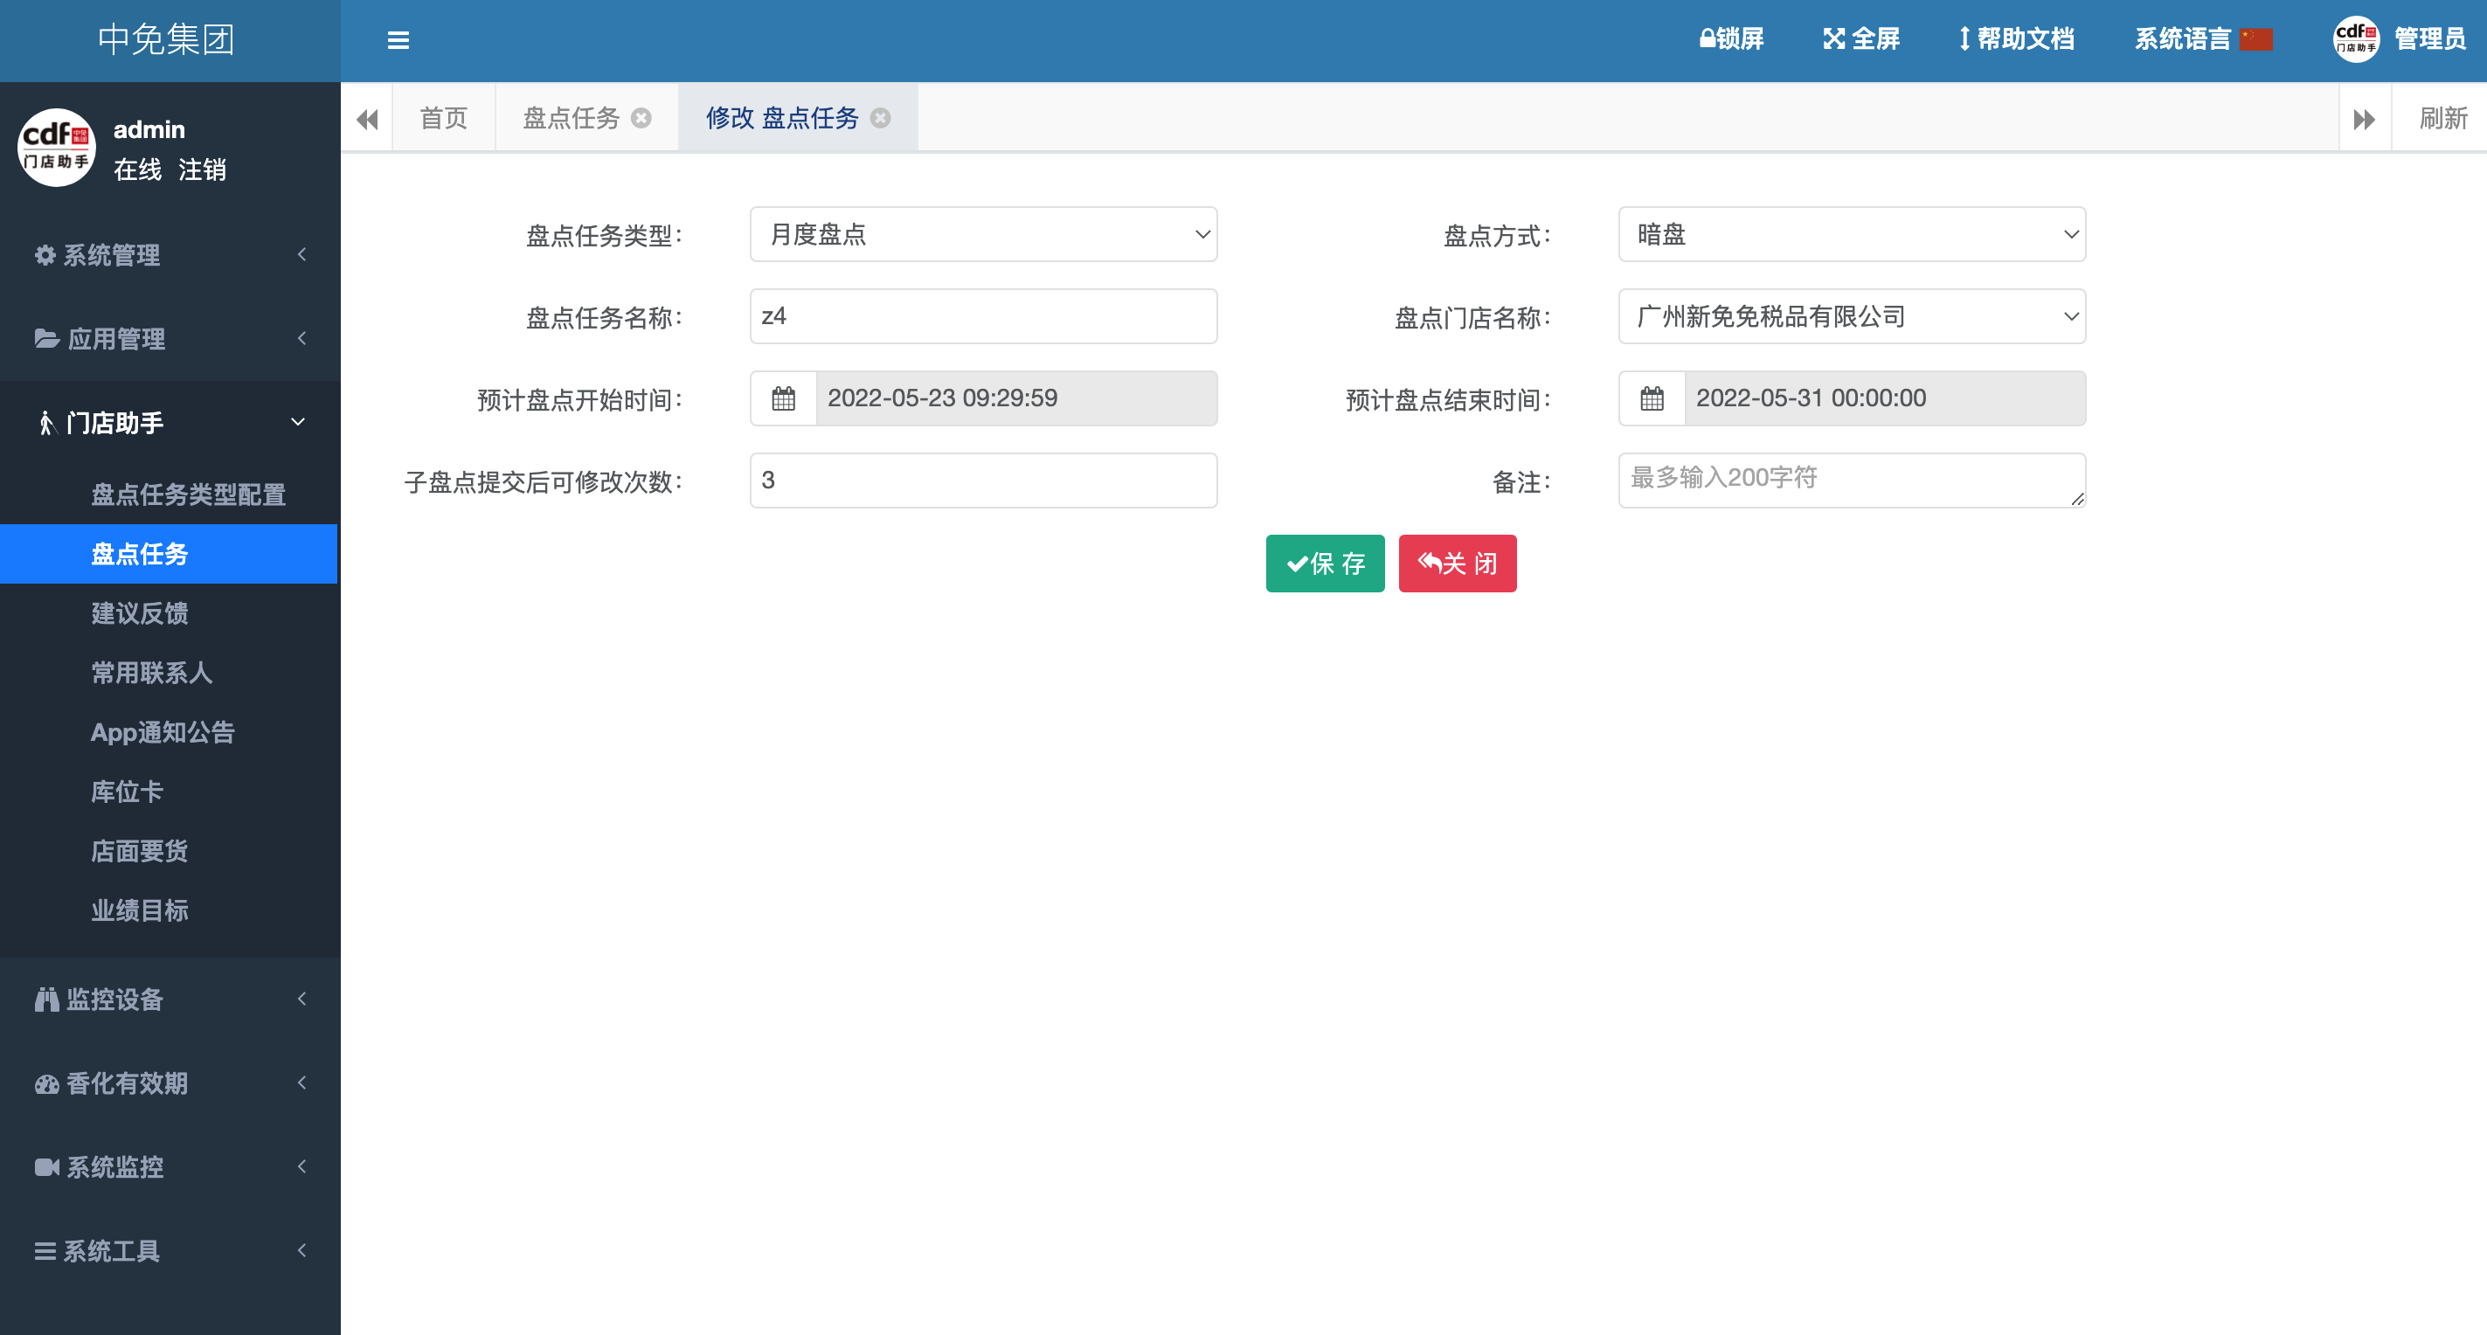Click the green 保存 button
The image size is (2487, 1335).
[1325, 564]
